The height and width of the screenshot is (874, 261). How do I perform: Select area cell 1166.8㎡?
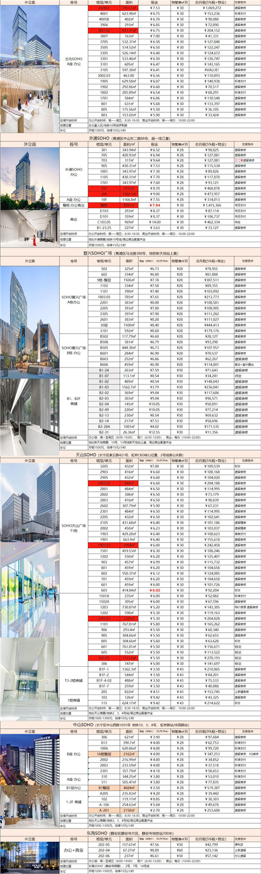click(x=129, y=199)
